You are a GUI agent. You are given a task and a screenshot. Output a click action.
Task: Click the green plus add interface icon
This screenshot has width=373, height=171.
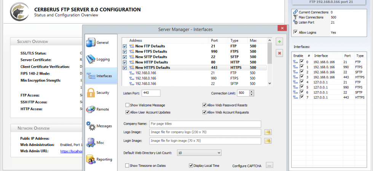click(279, 41)
